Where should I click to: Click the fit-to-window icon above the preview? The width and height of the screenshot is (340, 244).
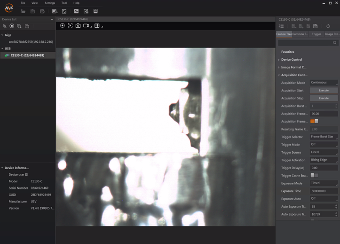[70, 25]
